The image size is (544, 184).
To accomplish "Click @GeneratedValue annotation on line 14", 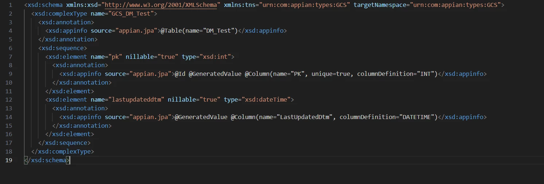I will click(201, 117).
